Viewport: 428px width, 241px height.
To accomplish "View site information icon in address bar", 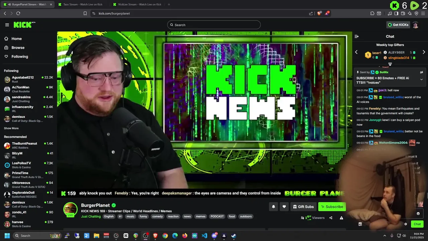I will pos(94,13).
